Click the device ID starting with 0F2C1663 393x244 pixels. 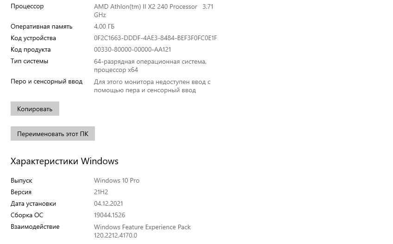(155, 38)
